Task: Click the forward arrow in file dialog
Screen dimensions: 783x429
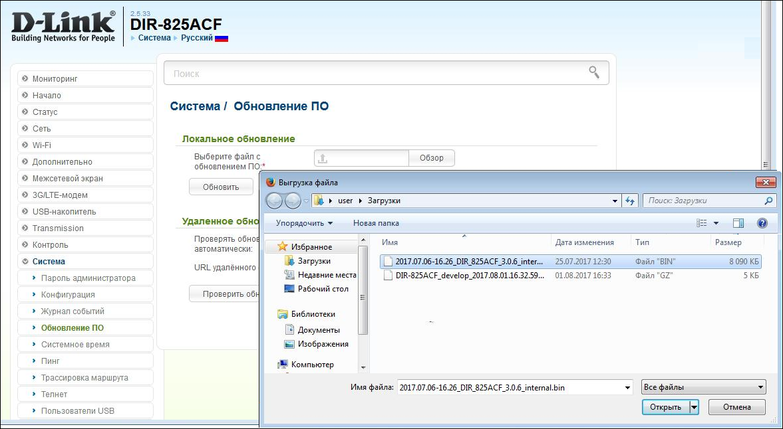Action: point(293,201)
